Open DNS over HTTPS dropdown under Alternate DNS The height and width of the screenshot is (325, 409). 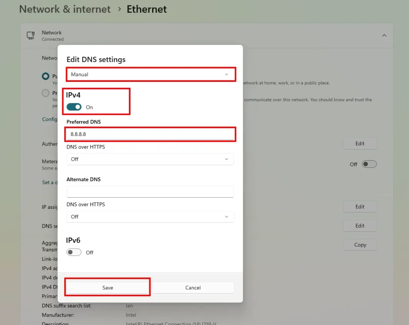[x=150, y=217]
